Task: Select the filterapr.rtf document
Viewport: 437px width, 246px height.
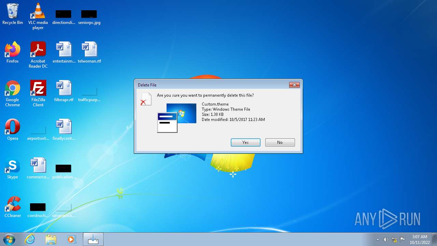Action: (x=64, y=91)
